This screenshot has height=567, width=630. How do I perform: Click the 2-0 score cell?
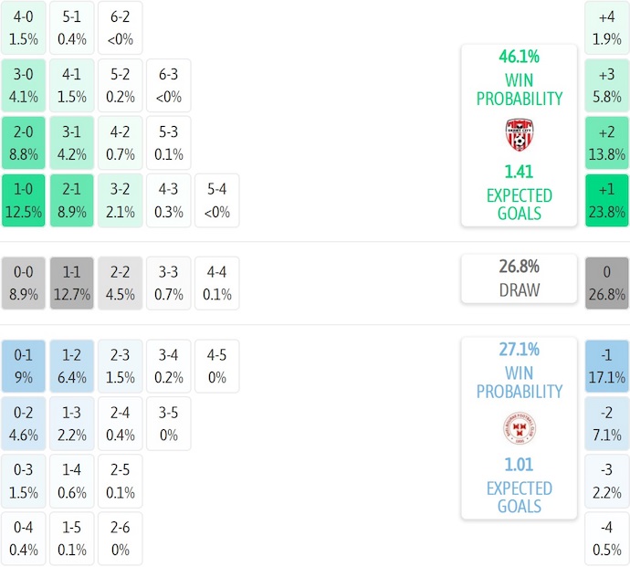[x=24, y=143]
